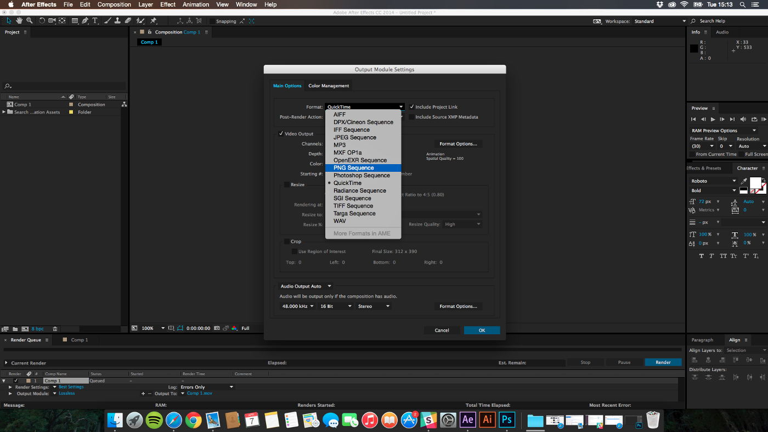Open Photoshop from the Dock
The width and height of the screenshot is (768, 432).
[x=507, y=420]
